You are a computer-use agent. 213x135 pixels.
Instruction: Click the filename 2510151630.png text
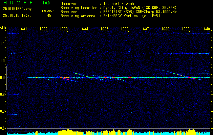click(17, 9)
